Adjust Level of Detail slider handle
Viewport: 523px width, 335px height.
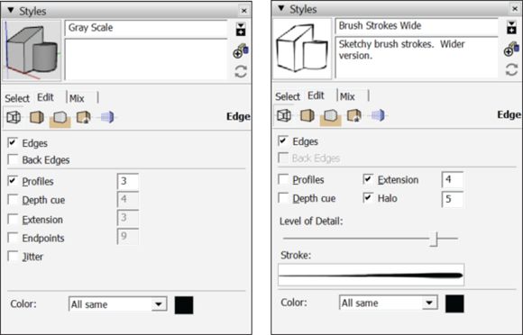(x=434, y=239)
